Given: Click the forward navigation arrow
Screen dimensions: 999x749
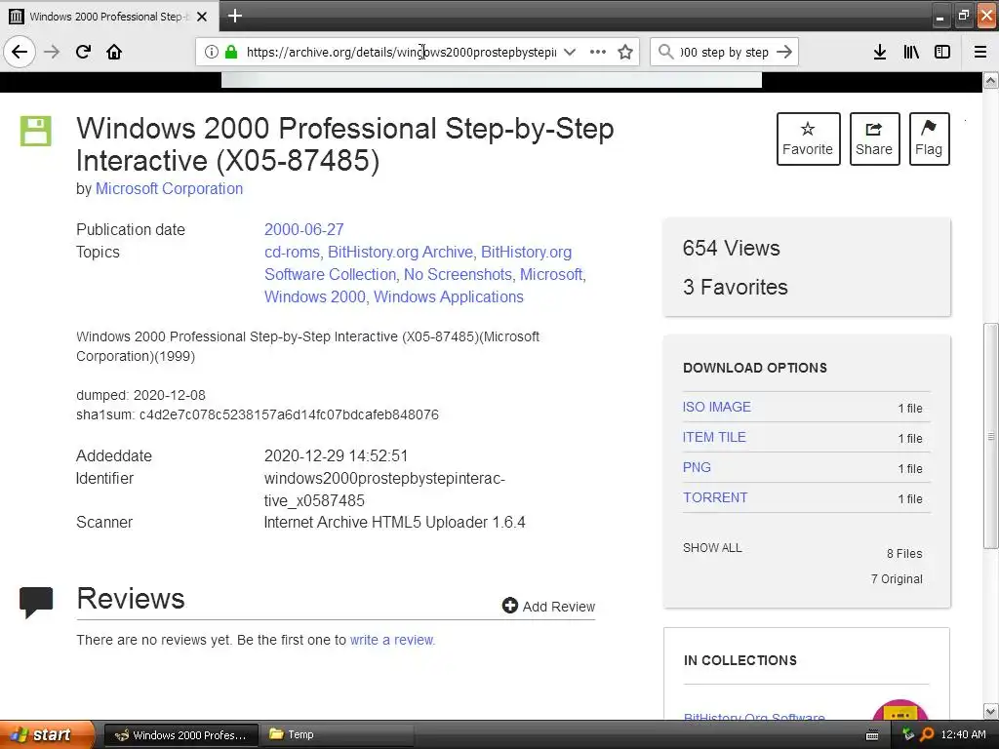Looking at the screenshot, I should click(x=52, y=52).
